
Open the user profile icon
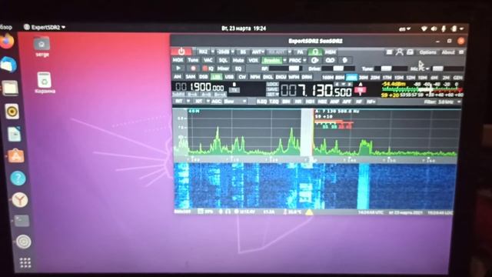(x=400, y=52)
